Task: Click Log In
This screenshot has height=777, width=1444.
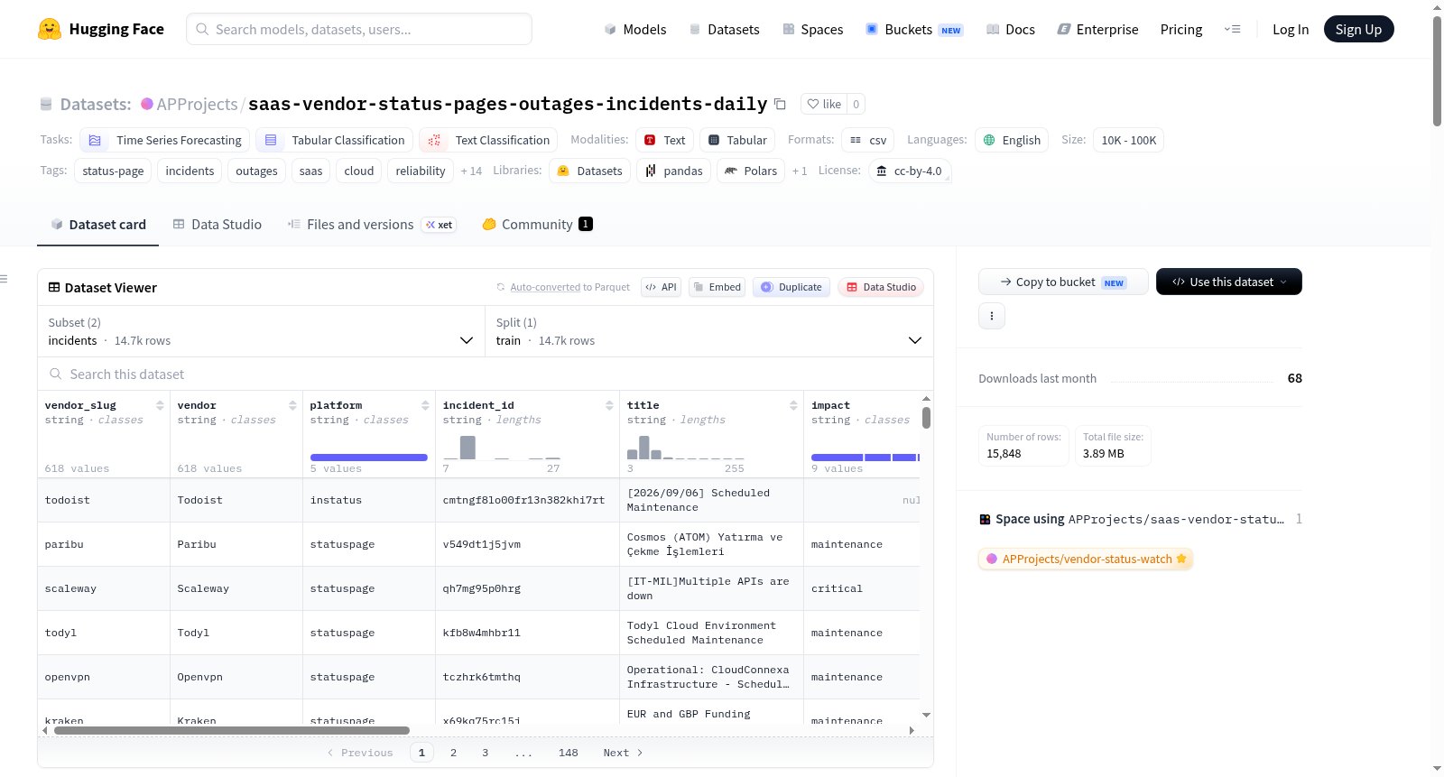Action: point(1291,29)
